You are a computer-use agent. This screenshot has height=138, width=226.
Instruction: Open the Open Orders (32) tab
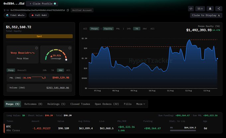point(107,104)
